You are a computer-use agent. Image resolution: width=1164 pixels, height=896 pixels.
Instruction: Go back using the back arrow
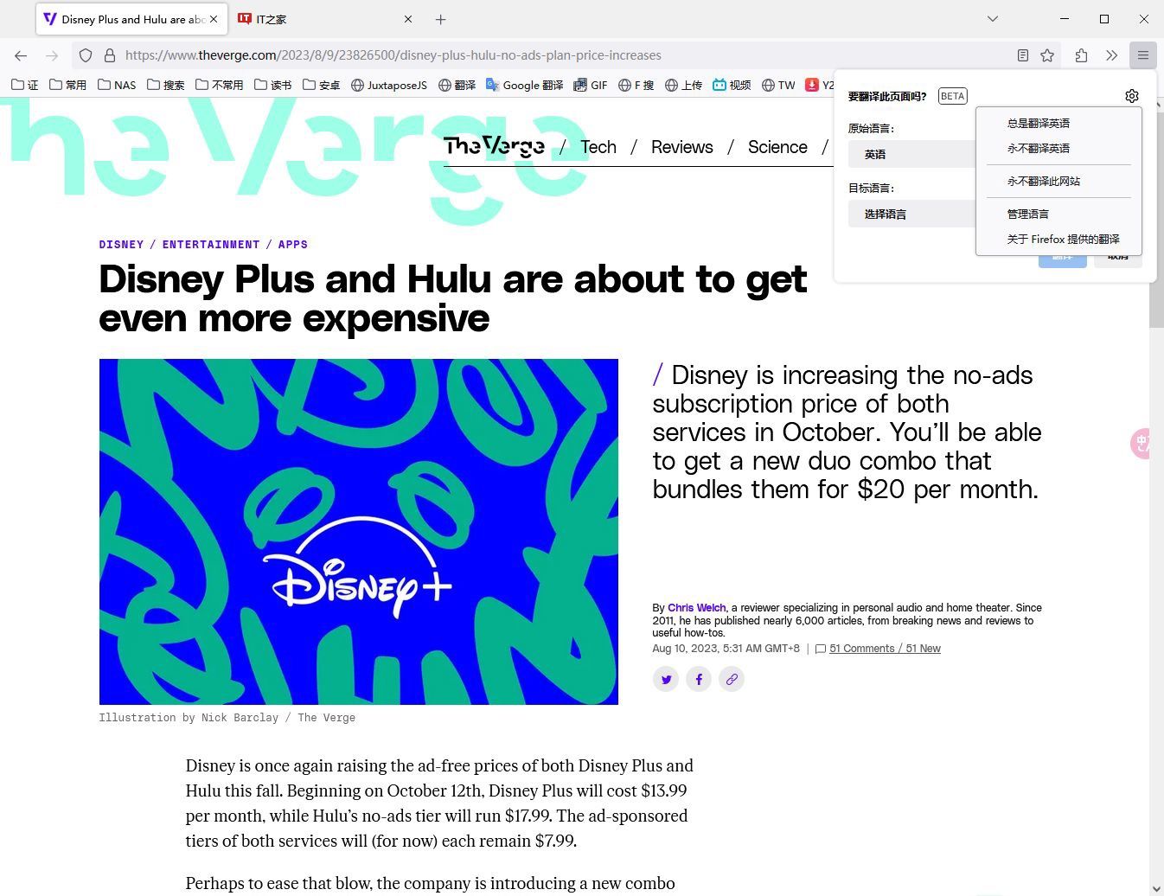coord(21,55)
